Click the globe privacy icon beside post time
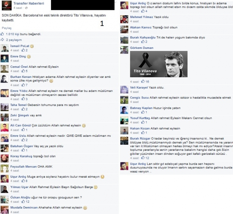This screenshot has width=233, height=214. [26, 8]
